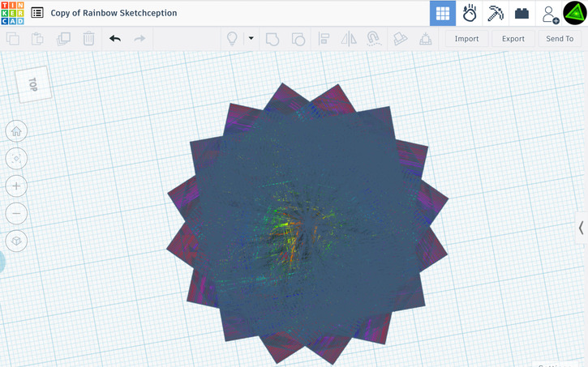The image size is (588, 367).
Task: Zoom out with the minus button
Action: 16,213
